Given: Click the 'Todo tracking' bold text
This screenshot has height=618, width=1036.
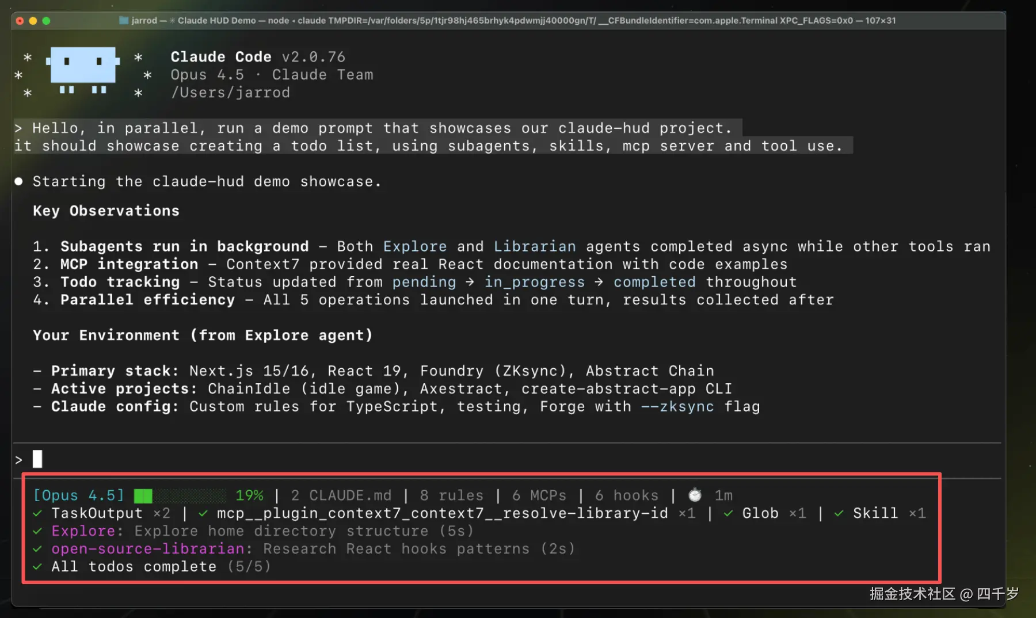Looking at the screenshot, I should click(x=120, y=282).
